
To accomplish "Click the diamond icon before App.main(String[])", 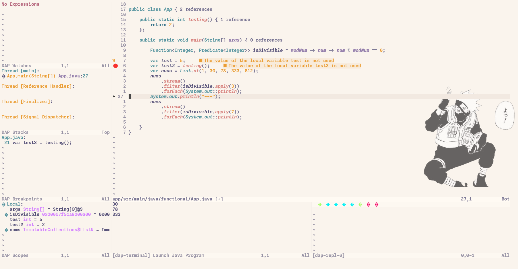I will (4, 76).
